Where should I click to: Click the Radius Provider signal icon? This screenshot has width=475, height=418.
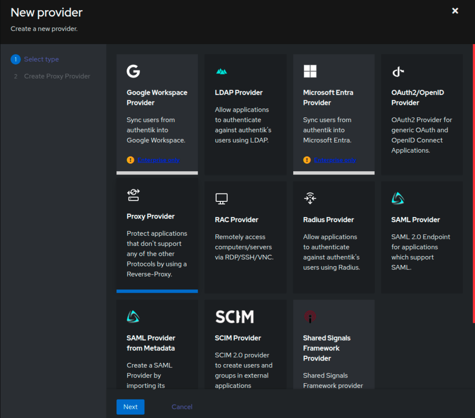[310, 199]
